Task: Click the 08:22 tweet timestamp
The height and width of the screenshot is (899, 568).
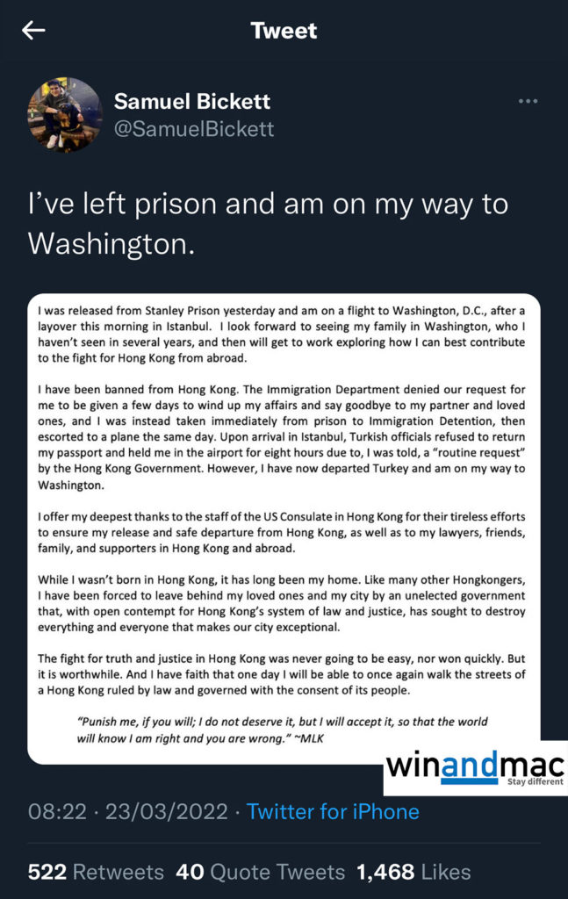Action: pyautogui.click(x=57, y=811)
